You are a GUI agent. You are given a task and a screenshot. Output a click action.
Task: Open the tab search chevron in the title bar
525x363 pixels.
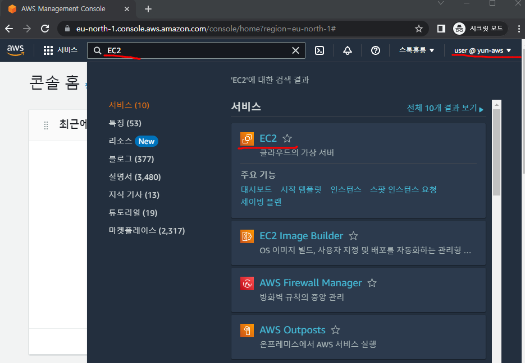point(441,3)
